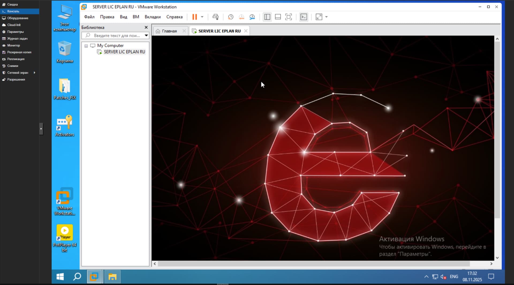Open Оборудование in the left sidebar
The image size is (514, 285).
pyautogui.click(x=18, y=18)
